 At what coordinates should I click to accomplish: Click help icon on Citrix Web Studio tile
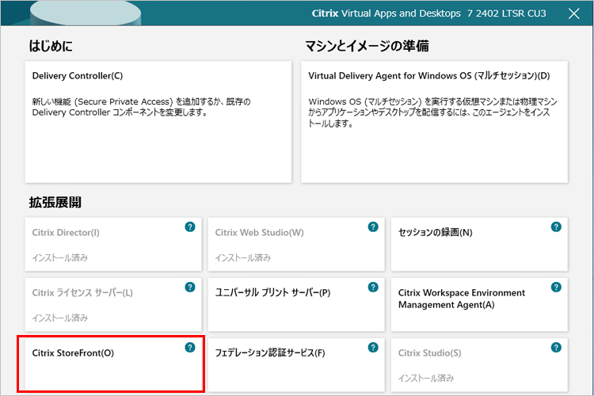pyautogui.click(x=373, y=227)
